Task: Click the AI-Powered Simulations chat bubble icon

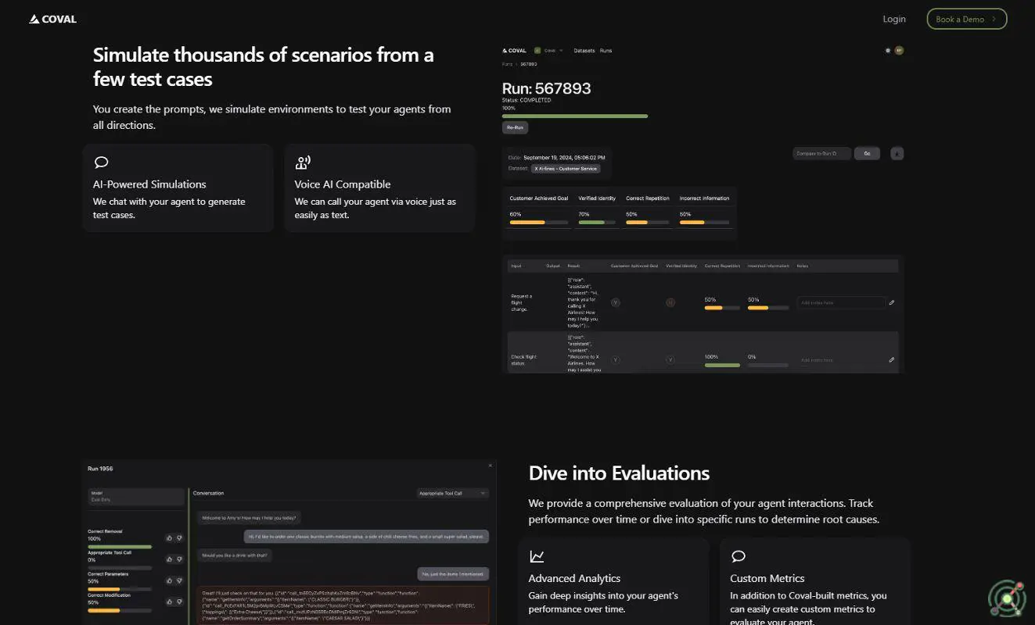Action: pyautogui.click(x=101, y=162)
